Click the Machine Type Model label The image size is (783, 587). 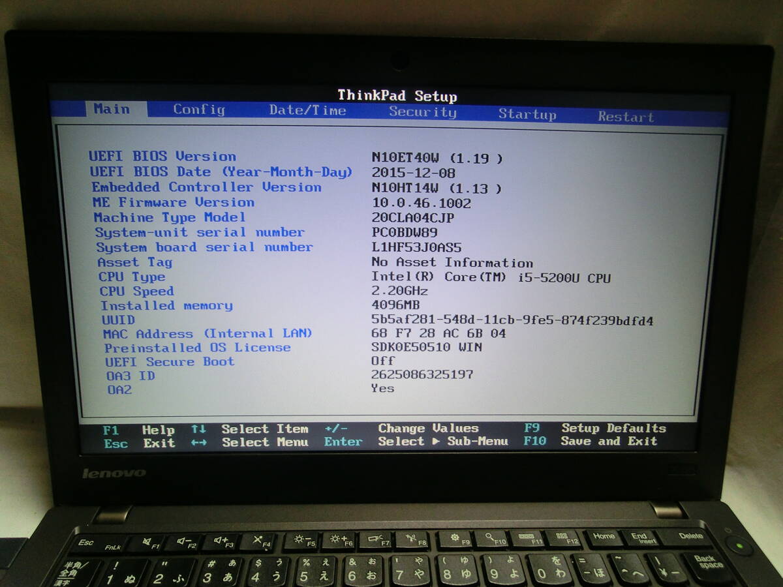coord(170,217)
